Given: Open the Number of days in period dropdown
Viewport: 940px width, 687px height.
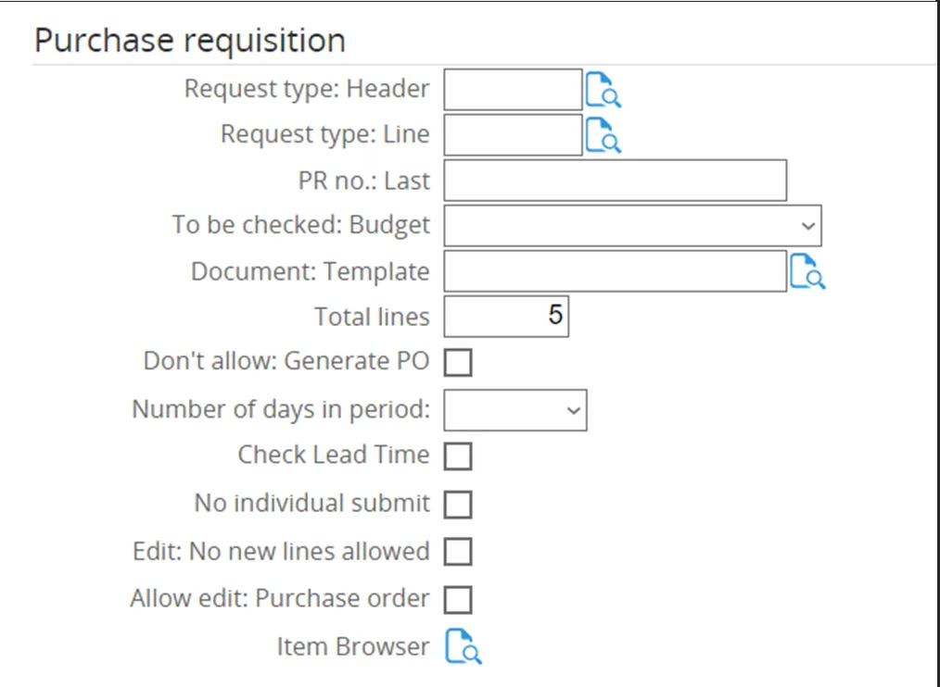Looking at the screenshot, I should (515, 410).
